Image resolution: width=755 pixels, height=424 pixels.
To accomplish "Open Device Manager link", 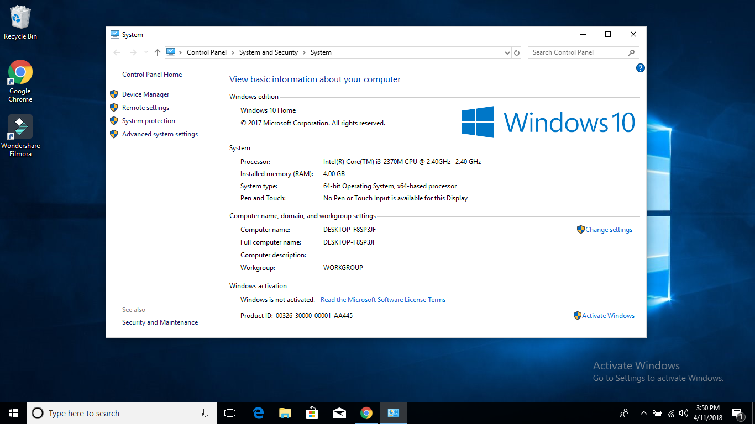I will [145, 94].
